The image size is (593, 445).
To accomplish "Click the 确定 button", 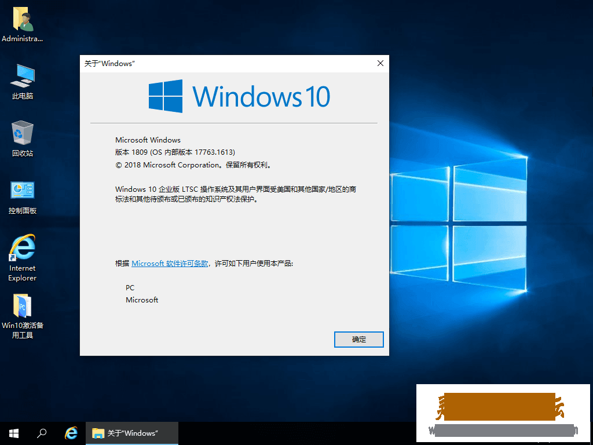I will [359, 340].
